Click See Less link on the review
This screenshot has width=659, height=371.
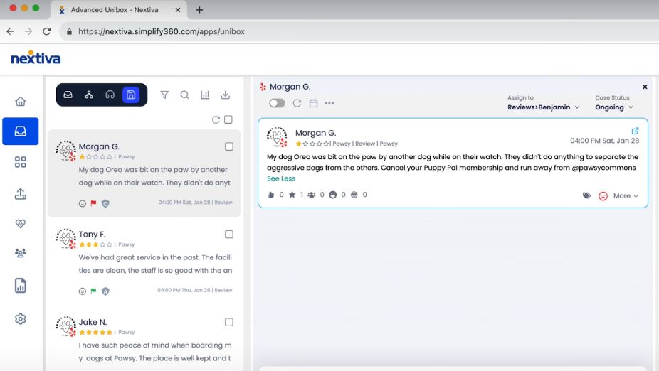point(281,178)
